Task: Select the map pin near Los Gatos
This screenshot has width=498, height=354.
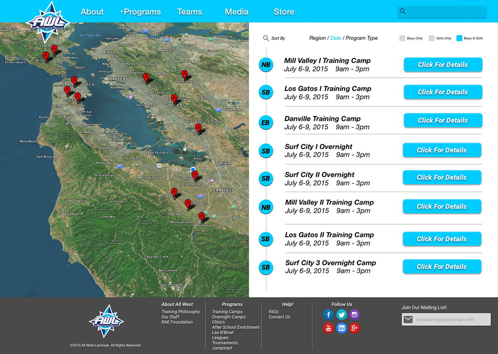Action: 202,218
